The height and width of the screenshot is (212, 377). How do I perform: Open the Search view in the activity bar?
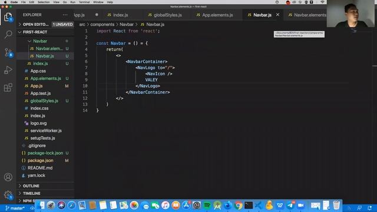(8, 34)
